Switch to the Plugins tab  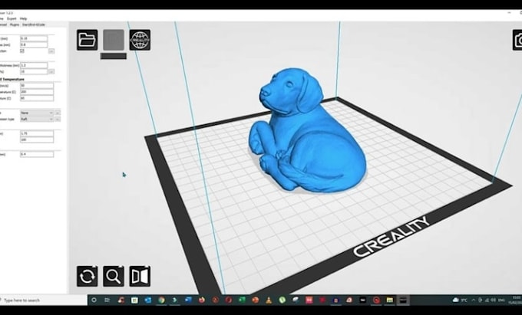15,25
